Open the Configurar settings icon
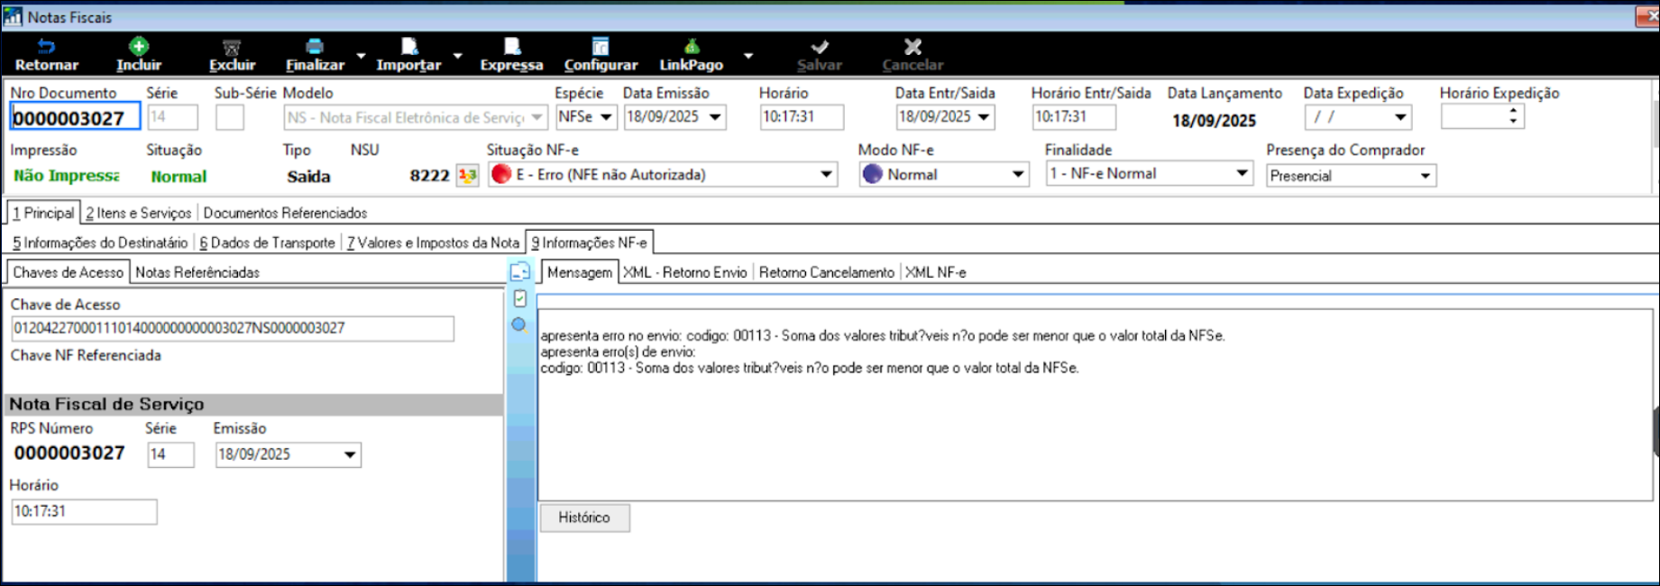 point(601,47)
